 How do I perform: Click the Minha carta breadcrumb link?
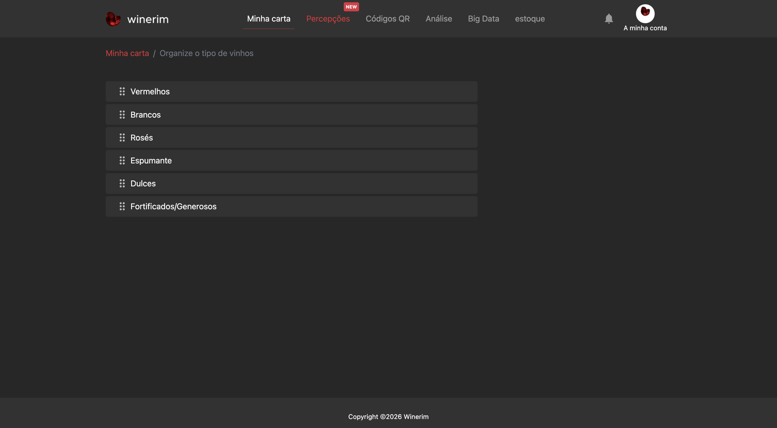pos(127,53)
